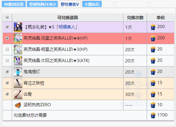The height and width of the screenshot is (127, 176).
Task: Select the 英灵结晶·流星之芙芙ALL阶★4(HP) text
Action: click(x=55, y=38)
